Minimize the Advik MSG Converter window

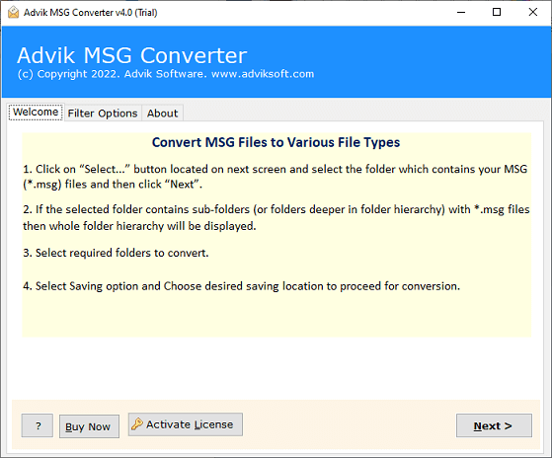(x=461, y=12)
